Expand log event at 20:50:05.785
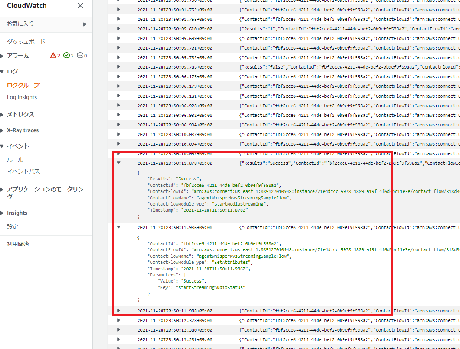Image resolution: width=460 pixels, height=349 pixels. tap(119, 67)
